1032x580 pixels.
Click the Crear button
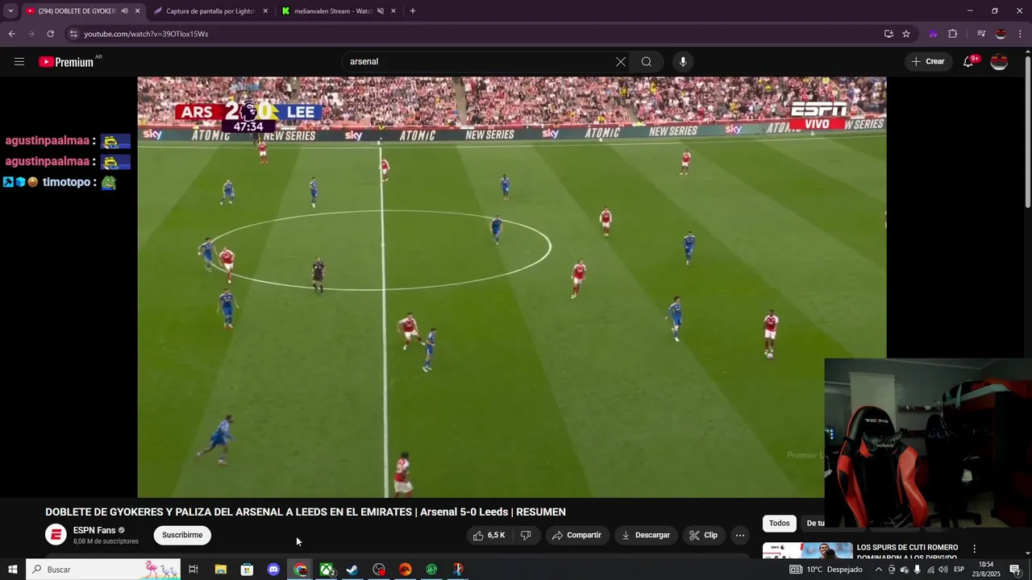[927, 62]
